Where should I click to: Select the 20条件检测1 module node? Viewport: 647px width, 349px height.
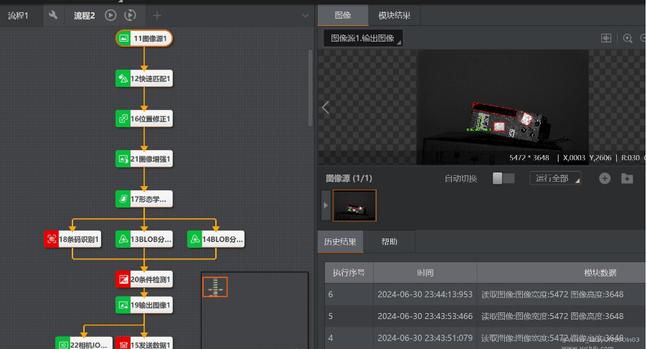point(144,279)
